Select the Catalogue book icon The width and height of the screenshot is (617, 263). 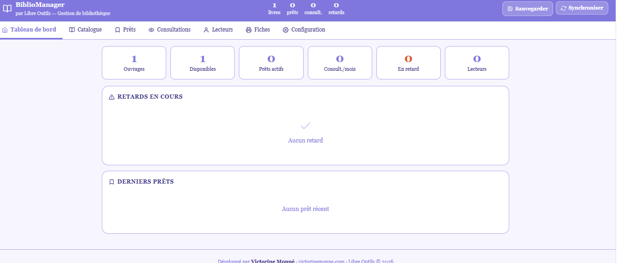click(x=71, y=29)
